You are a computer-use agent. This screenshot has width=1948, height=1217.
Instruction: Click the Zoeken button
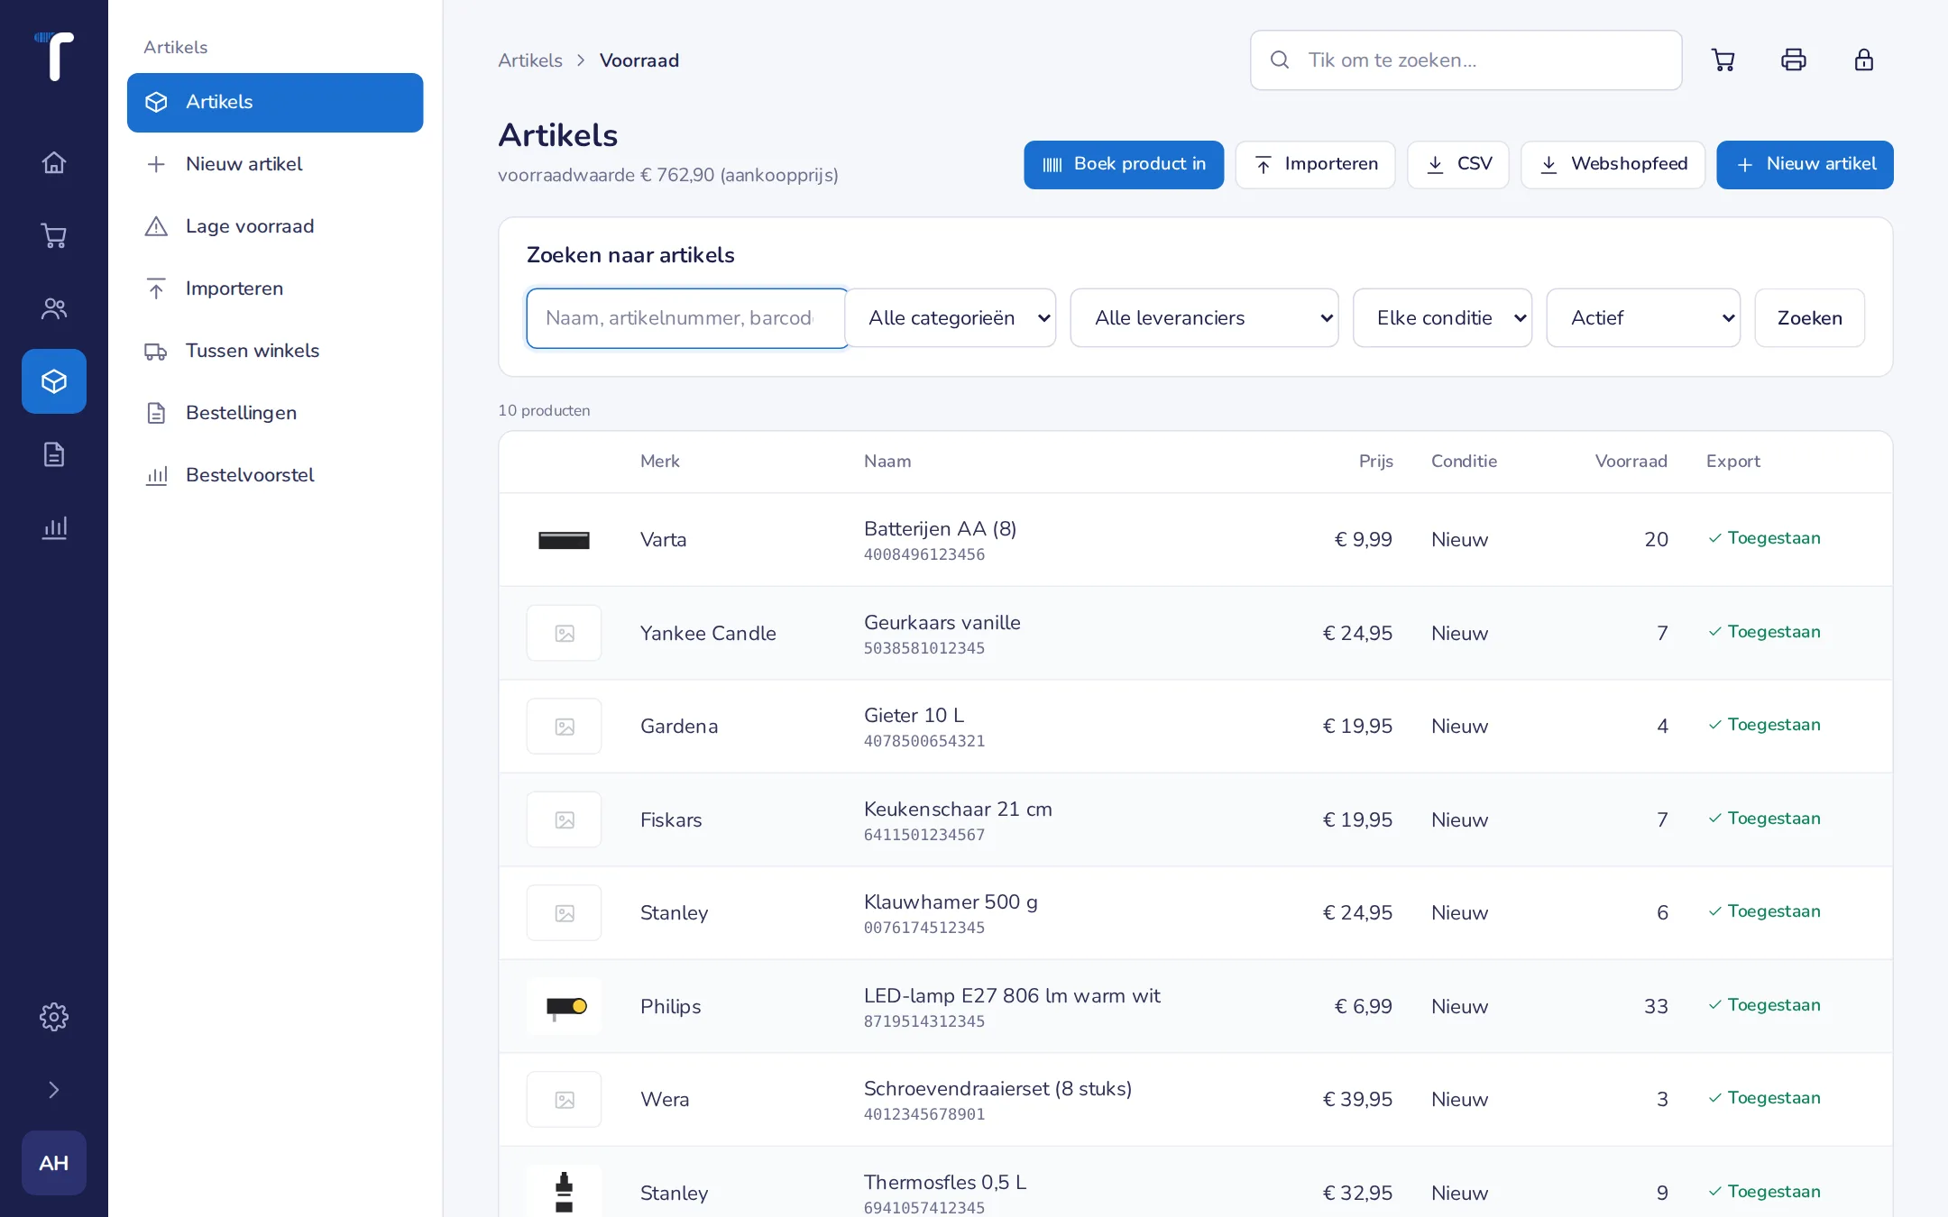(x=1809, y=318)
